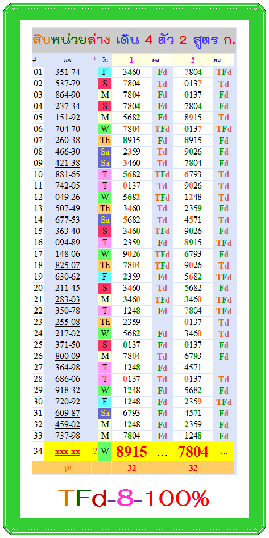269x538 pixels.
Task: Click the orange Th day cell in row 07
Action: (x=105, y=140)
